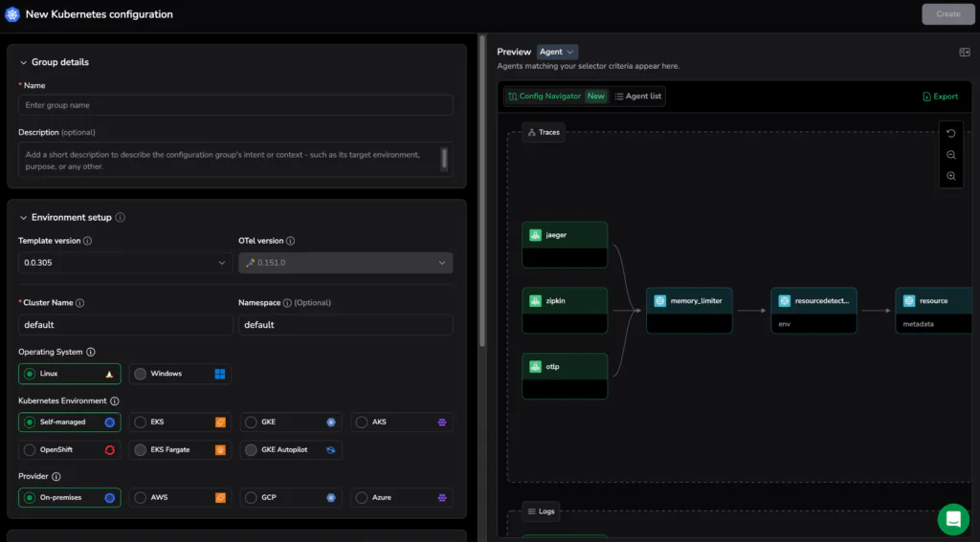Select the OpenShift environment option
This screenshot has height=542, width=980.
pyautogui.click(x=69, y=449)
